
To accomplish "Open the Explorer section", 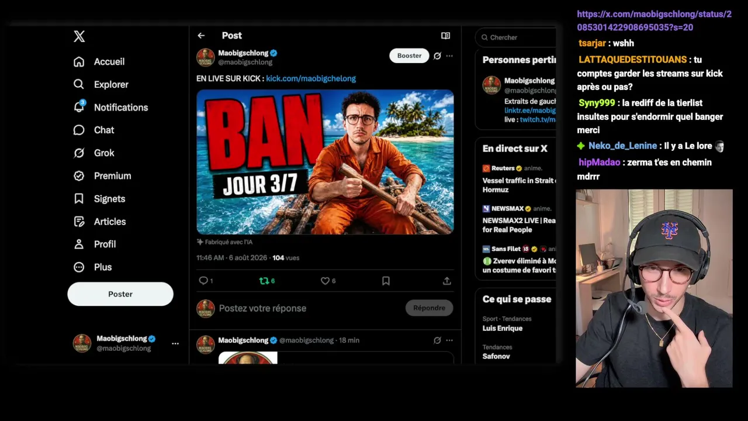I will pyautogui.click(x=101, y=84).
